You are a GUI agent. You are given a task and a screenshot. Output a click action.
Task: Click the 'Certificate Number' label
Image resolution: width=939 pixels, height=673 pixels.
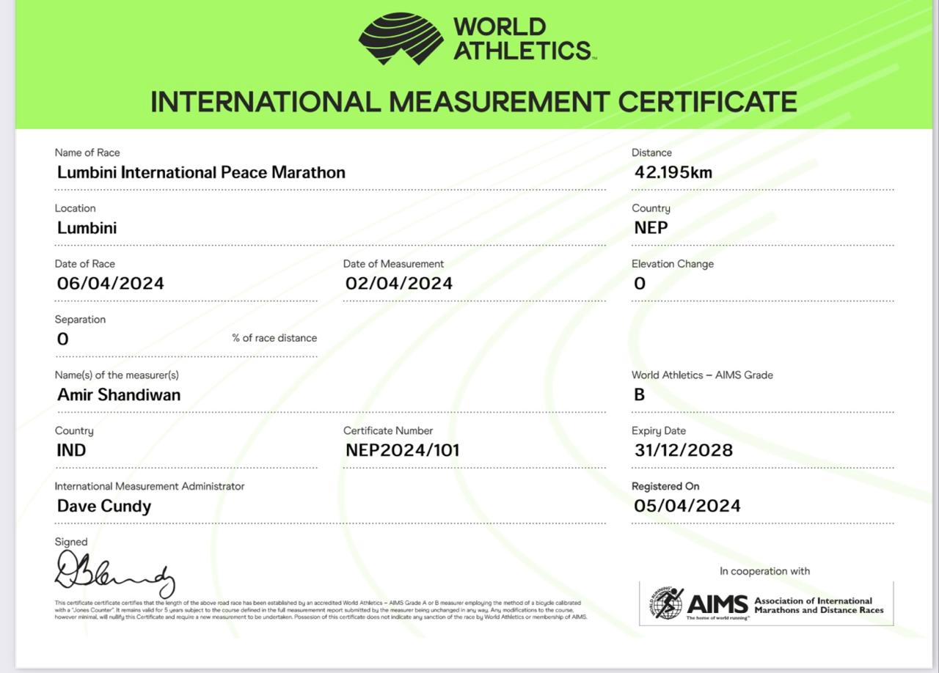point(388,430)
